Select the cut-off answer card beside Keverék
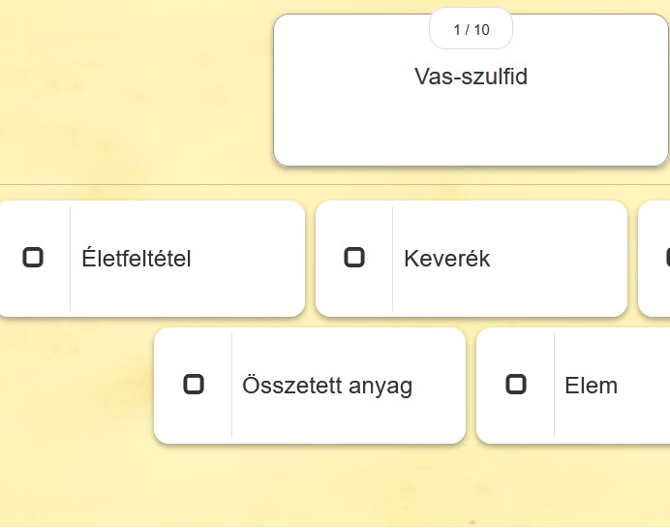Viewport: 670px width, 528px height. pyautogui.click(x=654, y=259)
